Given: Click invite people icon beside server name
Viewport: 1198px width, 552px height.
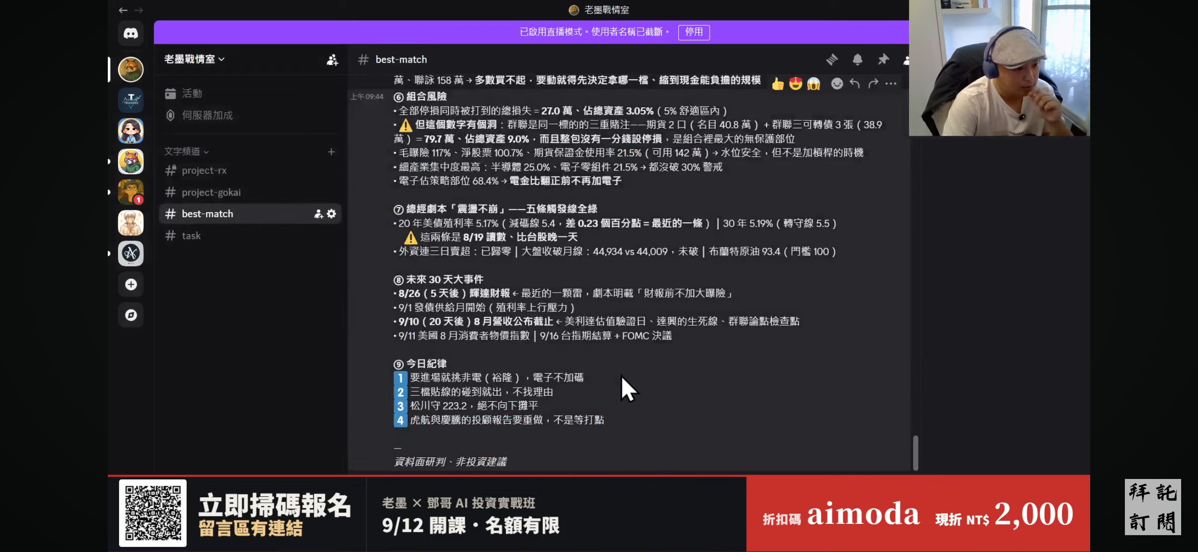Looking at the screenshot, I should click(x=332, y=59).
